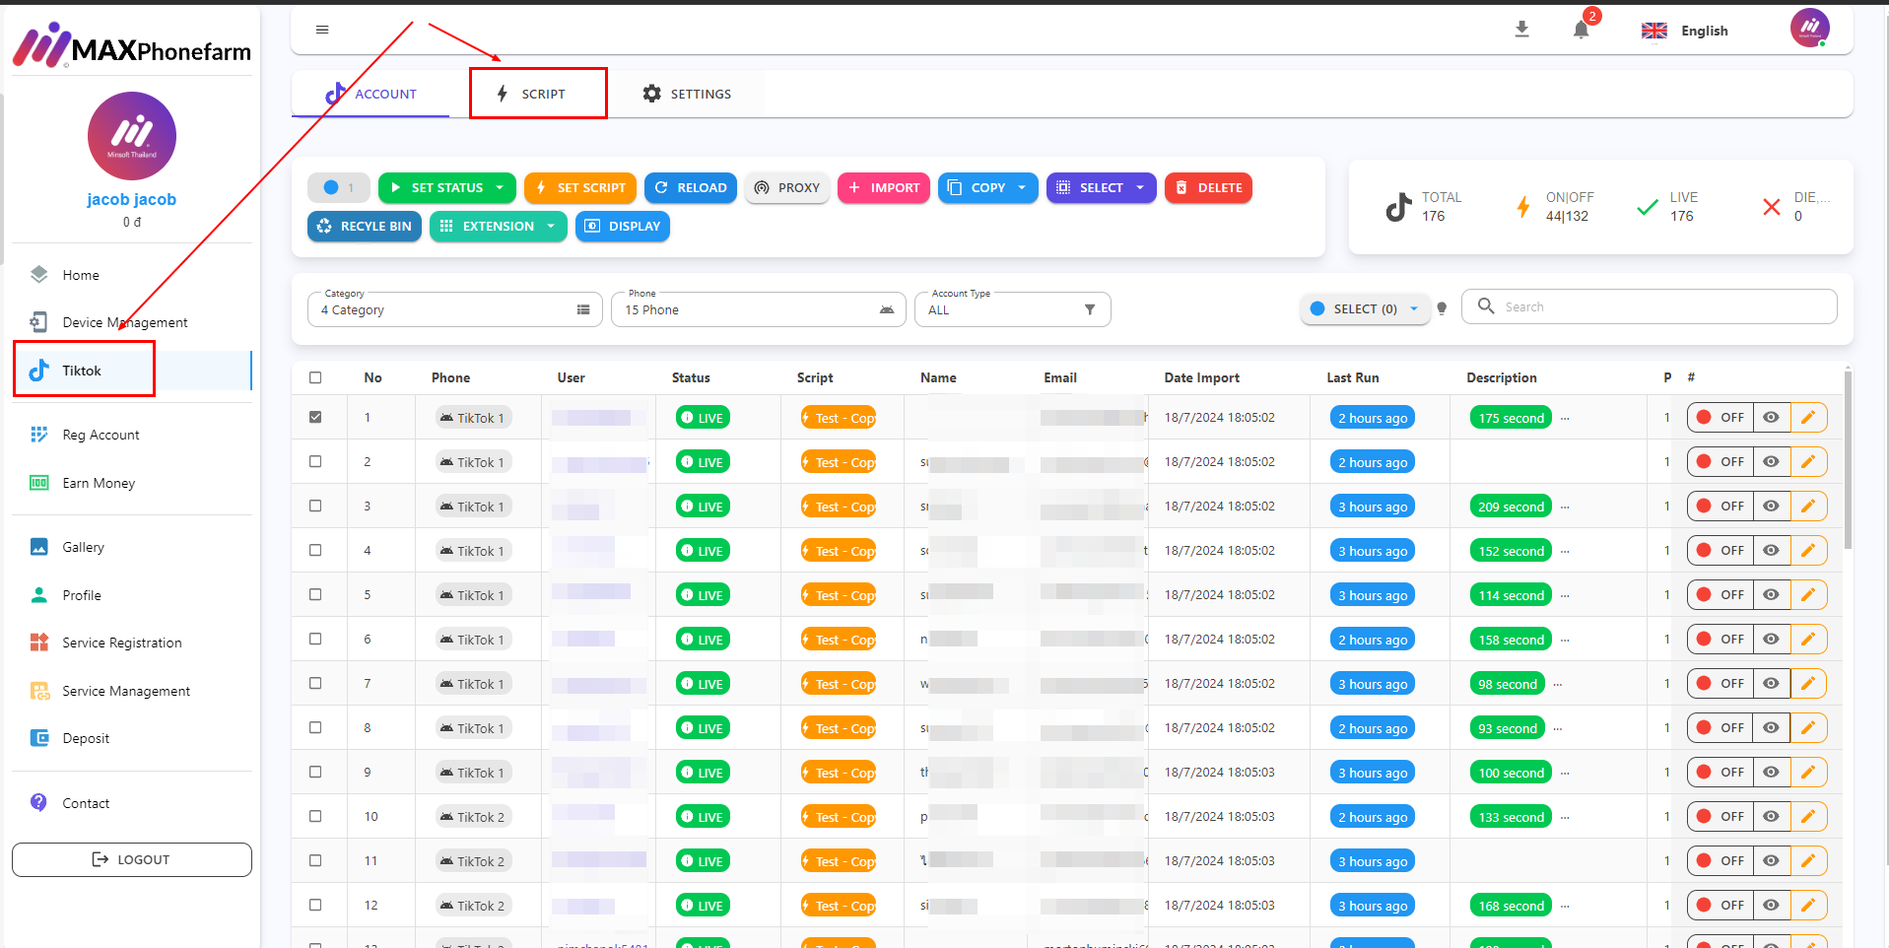The image size is (1889, 948).
Task: Click the red Delete button
Action: click(1208, 187)
